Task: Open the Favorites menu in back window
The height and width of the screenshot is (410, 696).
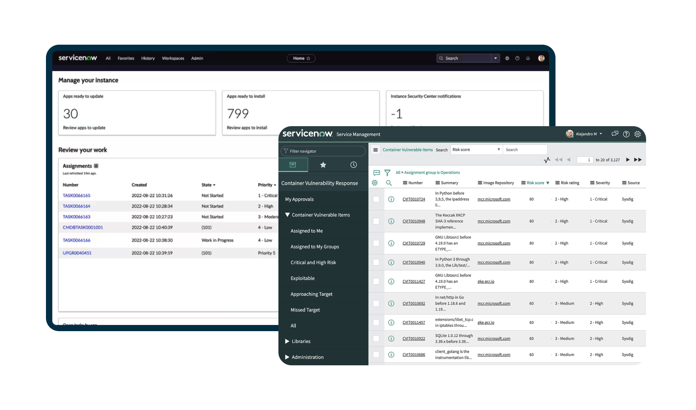Action: click(126, 58)
